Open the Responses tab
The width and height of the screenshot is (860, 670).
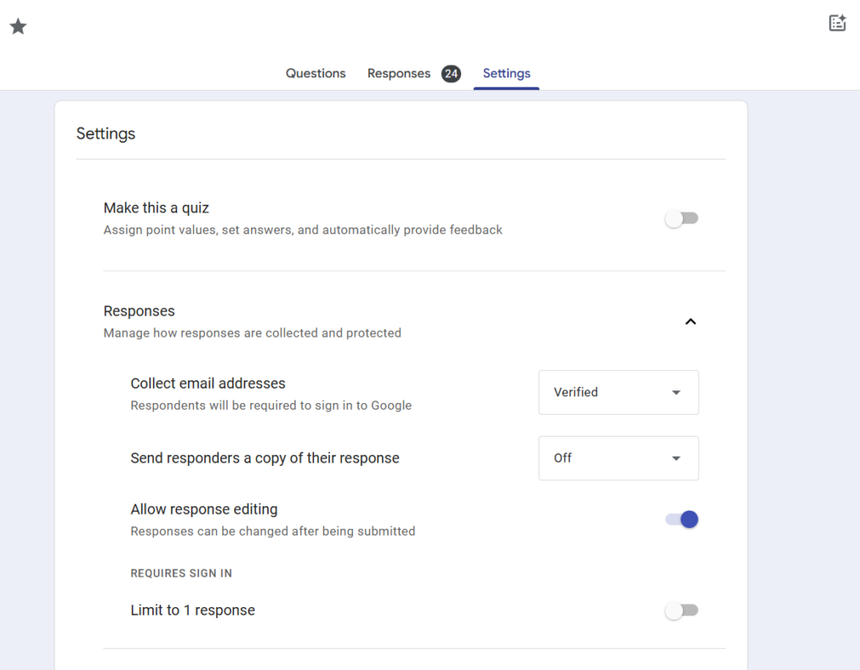pos(399,74)
